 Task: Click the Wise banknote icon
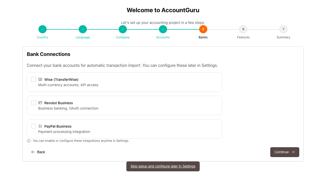click(40, 79)
